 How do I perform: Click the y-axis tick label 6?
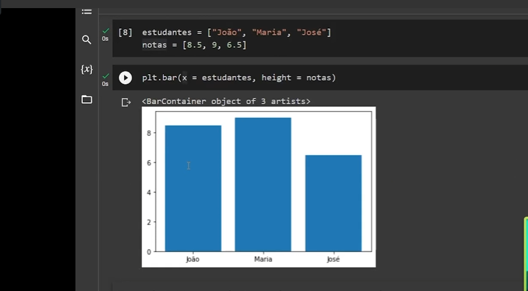coord(150,163)
